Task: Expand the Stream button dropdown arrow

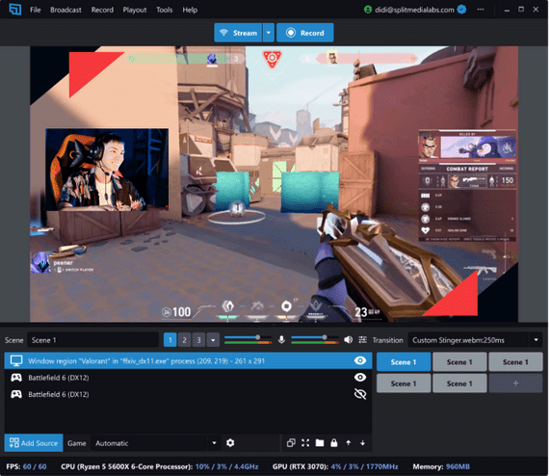Action: 268,33
